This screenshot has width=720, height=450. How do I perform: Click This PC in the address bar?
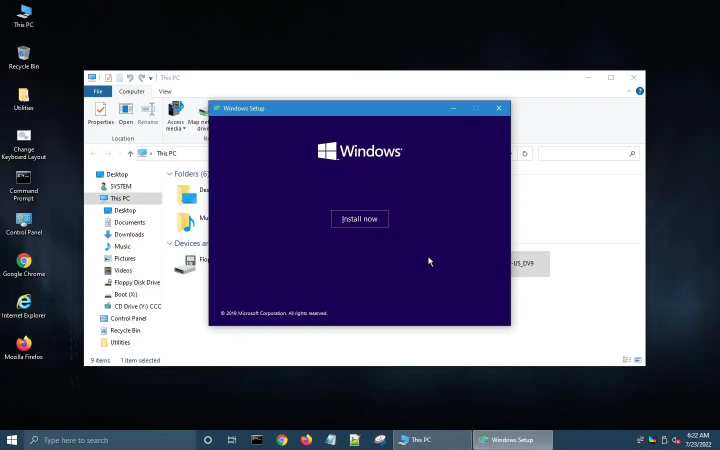(166, 153)
